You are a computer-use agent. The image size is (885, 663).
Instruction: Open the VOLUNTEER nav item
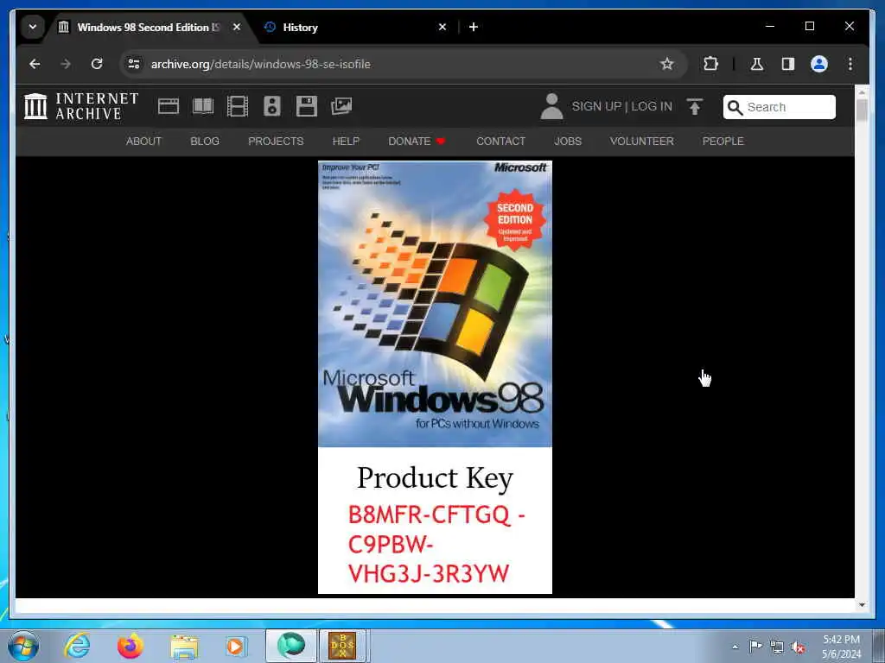point(642,141)
